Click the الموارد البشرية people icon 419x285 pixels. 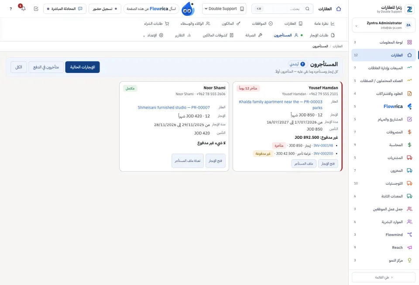pyautogui.click(x=409, y=222)
